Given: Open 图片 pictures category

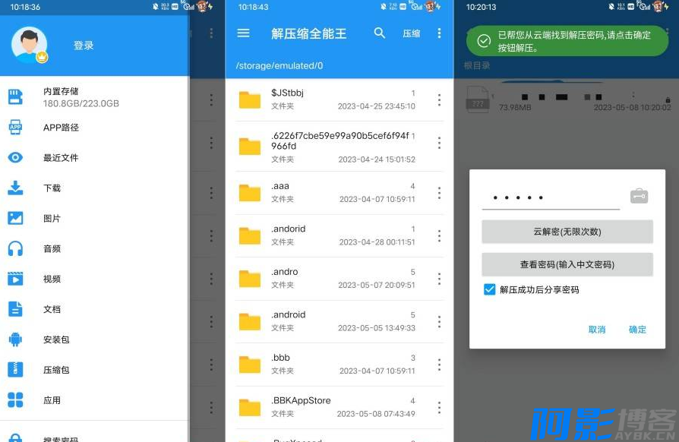Looking at the screenshot, I should (94, 218).
